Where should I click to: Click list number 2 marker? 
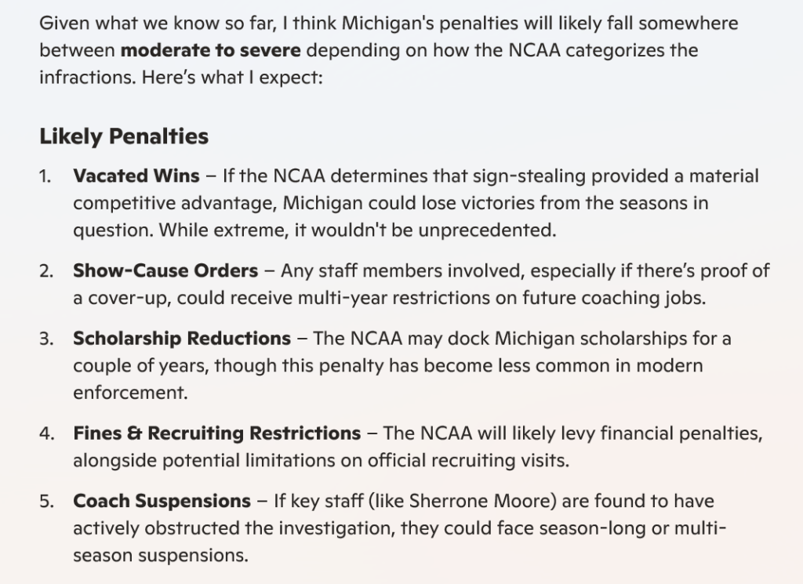46,270
